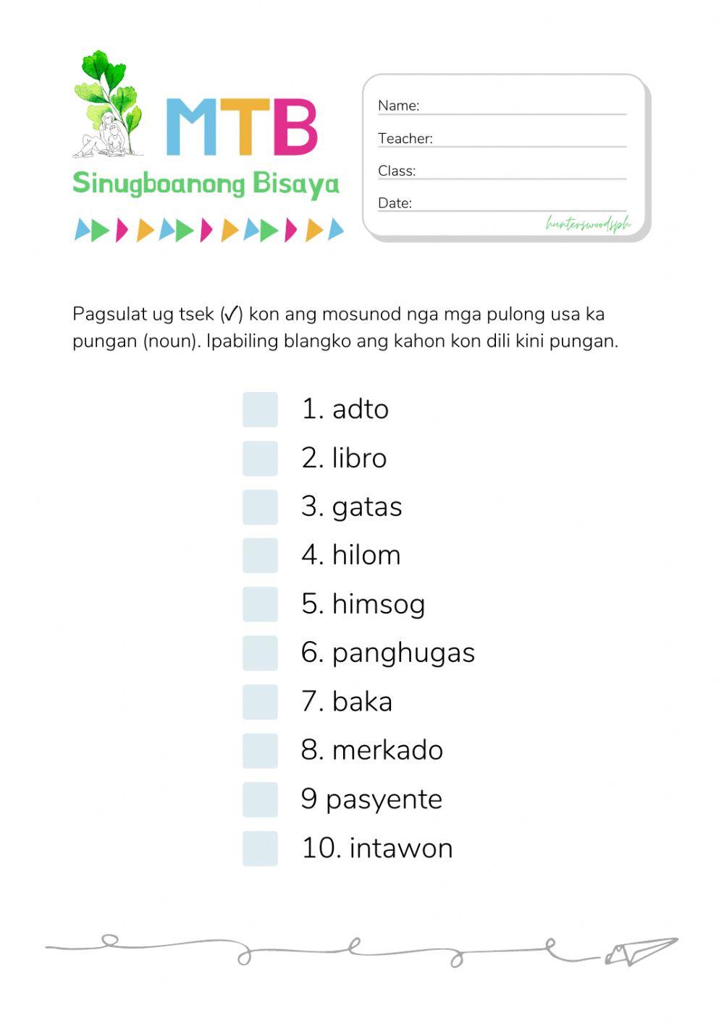
Task: Check the box beside "himsog"
Action: point(260,605)
